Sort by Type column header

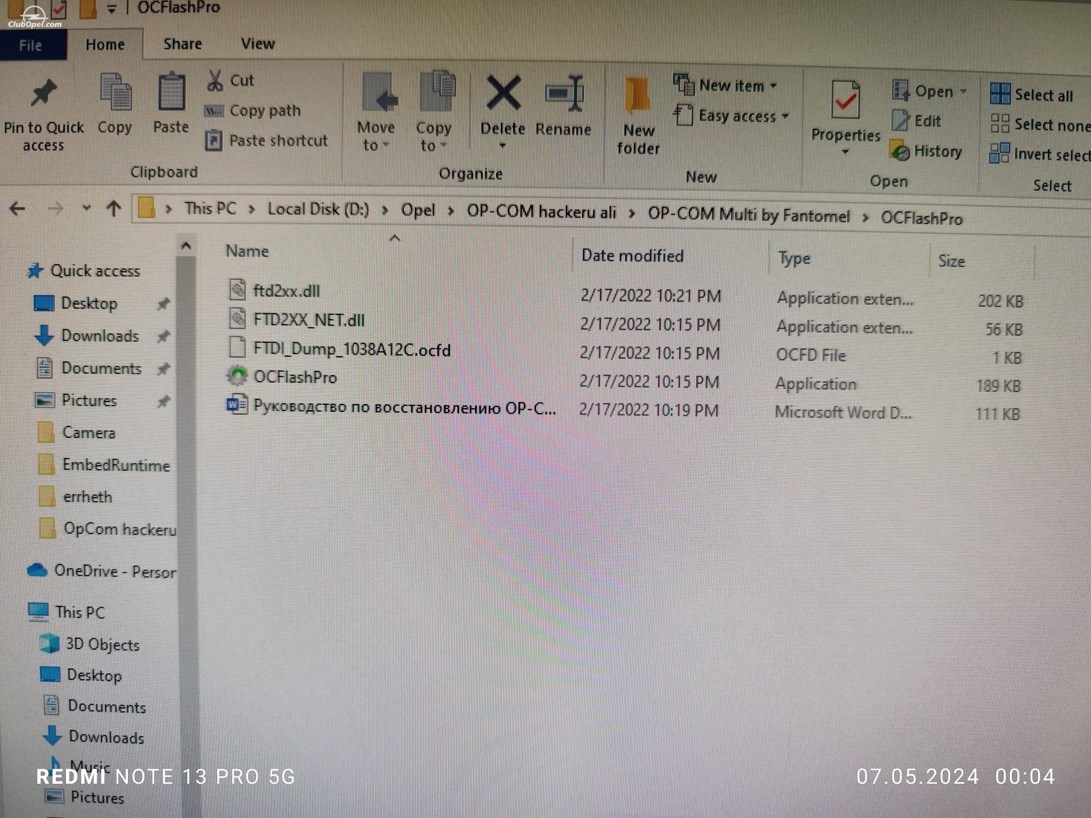pos(794,259)
